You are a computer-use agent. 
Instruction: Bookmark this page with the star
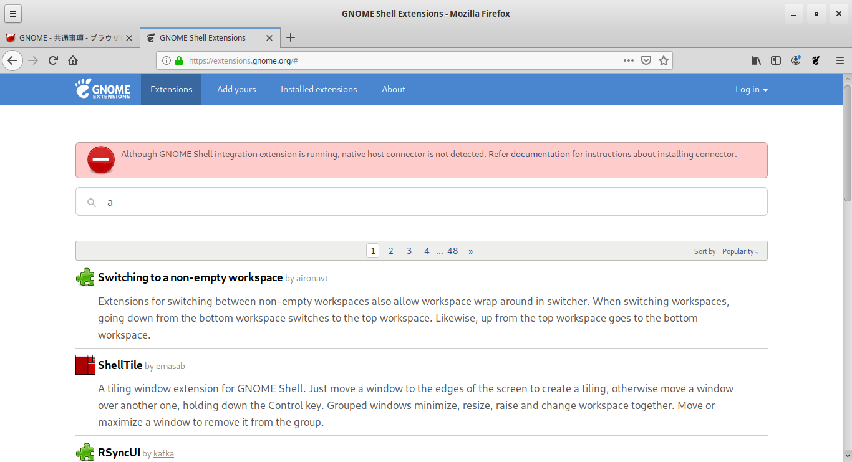664,60
